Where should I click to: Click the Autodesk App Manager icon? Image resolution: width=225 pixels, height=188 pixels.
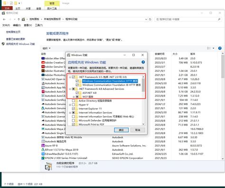pyautogui.click(x=43, y=88)
